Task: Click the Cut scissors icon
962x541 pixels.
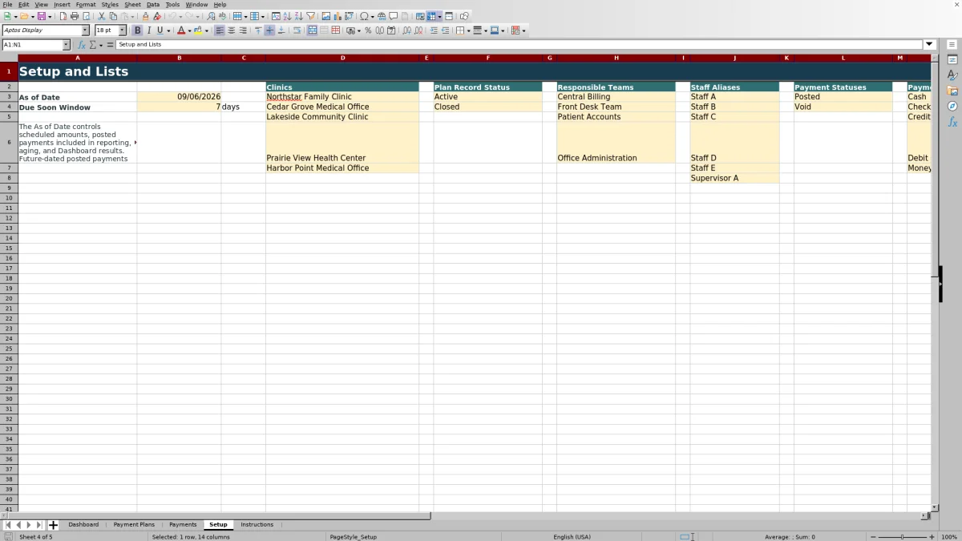Action: coord(102,16)
